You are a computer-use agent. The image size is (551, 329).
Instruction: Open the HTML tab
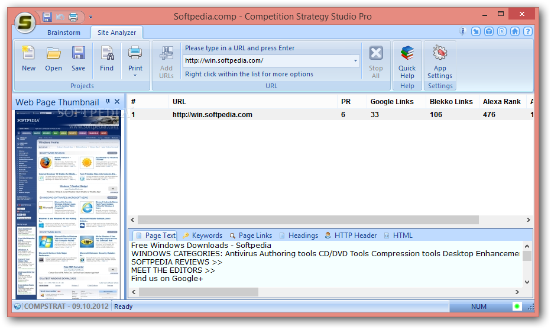tap(398, 236)
